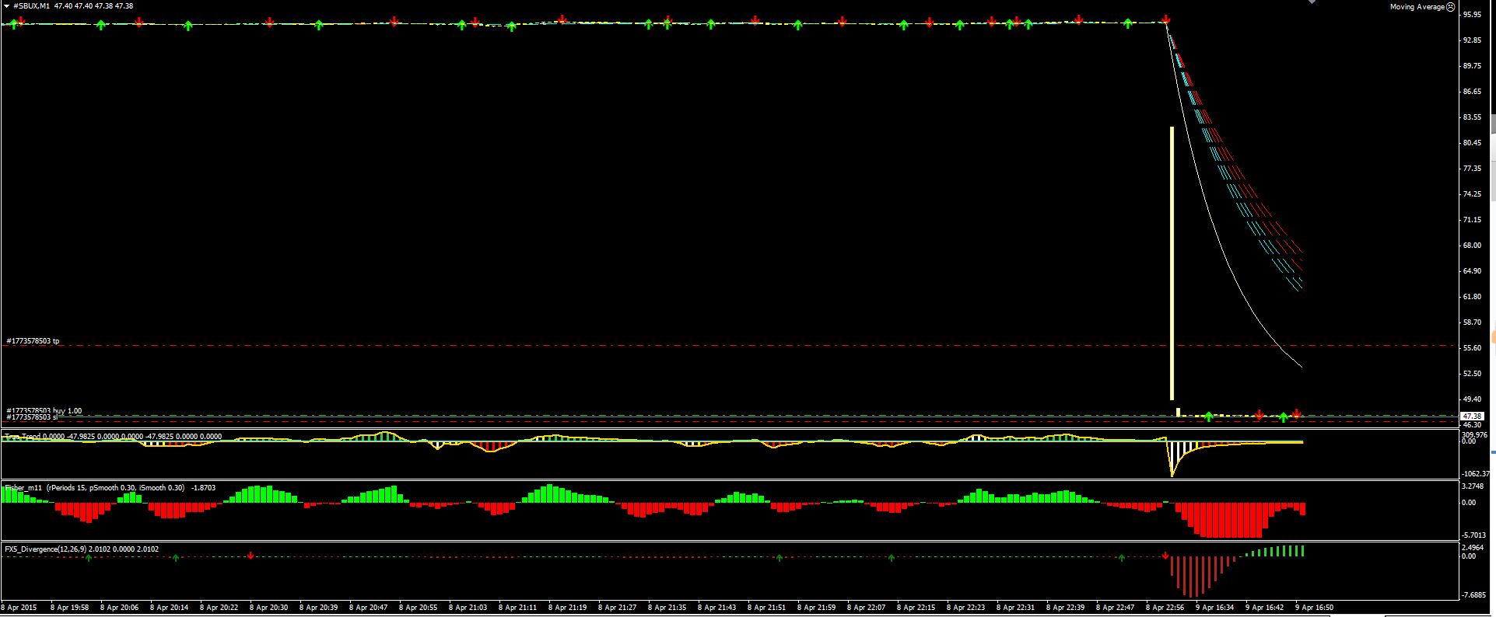Click the 9 Apr 16:34 time label
This screenshot has width=1496, height=617.
(x=1214, y=608)
